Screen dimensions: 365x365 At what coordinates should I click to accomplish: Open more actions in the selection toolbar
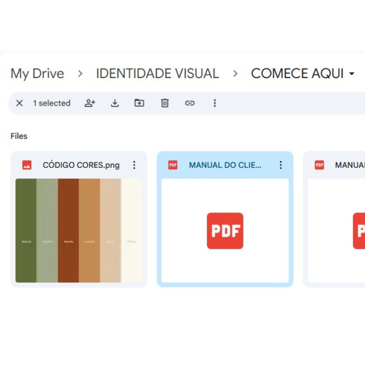215,103
